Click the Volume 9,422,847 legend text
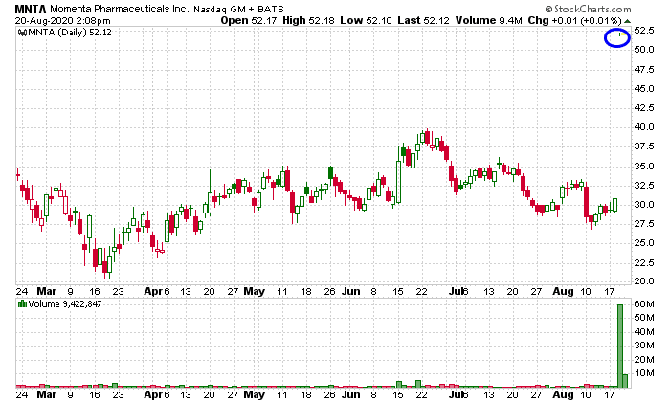Image resolution: width=670 pixels, height=403 pixels. click(x=65, y=303)
